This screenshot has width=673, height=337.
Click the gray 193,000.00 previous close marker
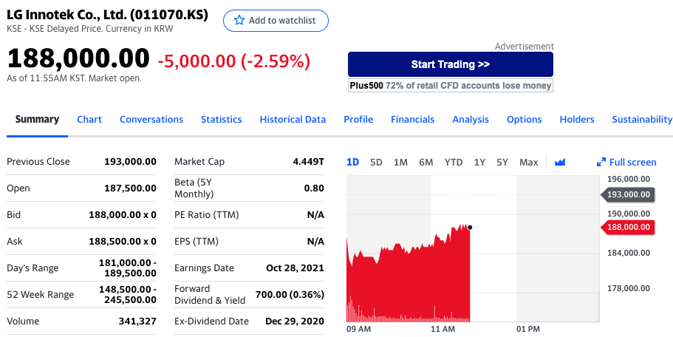tap(627, 194)
